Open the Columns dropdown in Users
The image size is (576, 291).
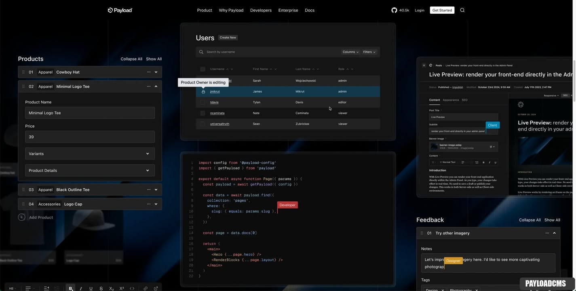tap(350, 52)
